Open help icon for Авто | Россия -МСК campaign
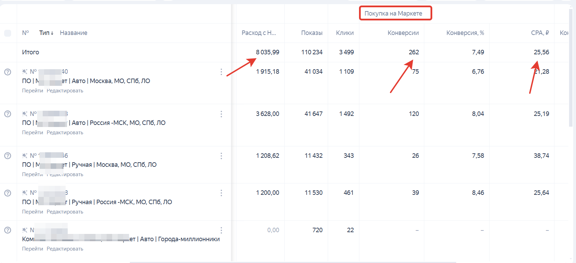The width and height of the screenshot is (576, 263). (x=8, y=114)
